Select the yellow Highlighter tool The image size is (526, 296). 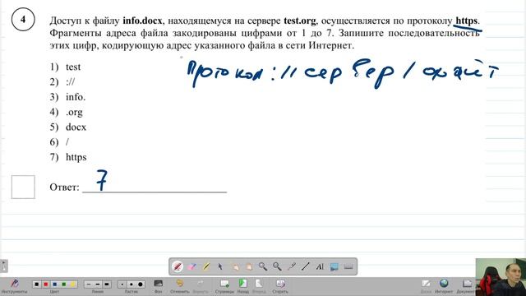click(206, 266)
